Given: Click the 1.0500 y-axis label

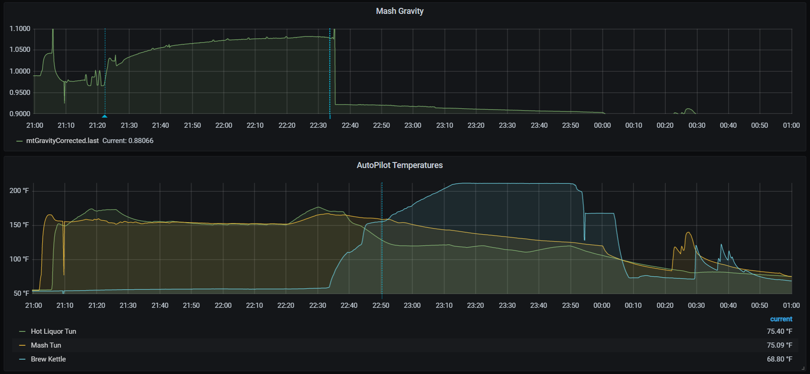Looking at the screenshot, I should pyautogui.click(x=20, y=50).
